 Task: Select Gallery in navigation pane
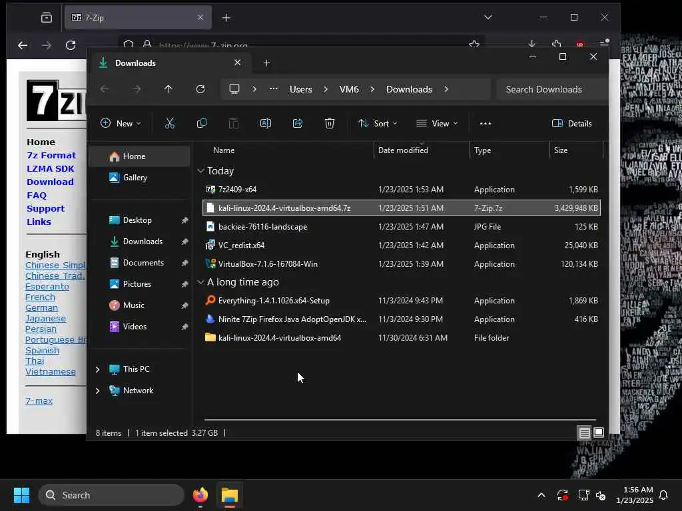(139, 178)
